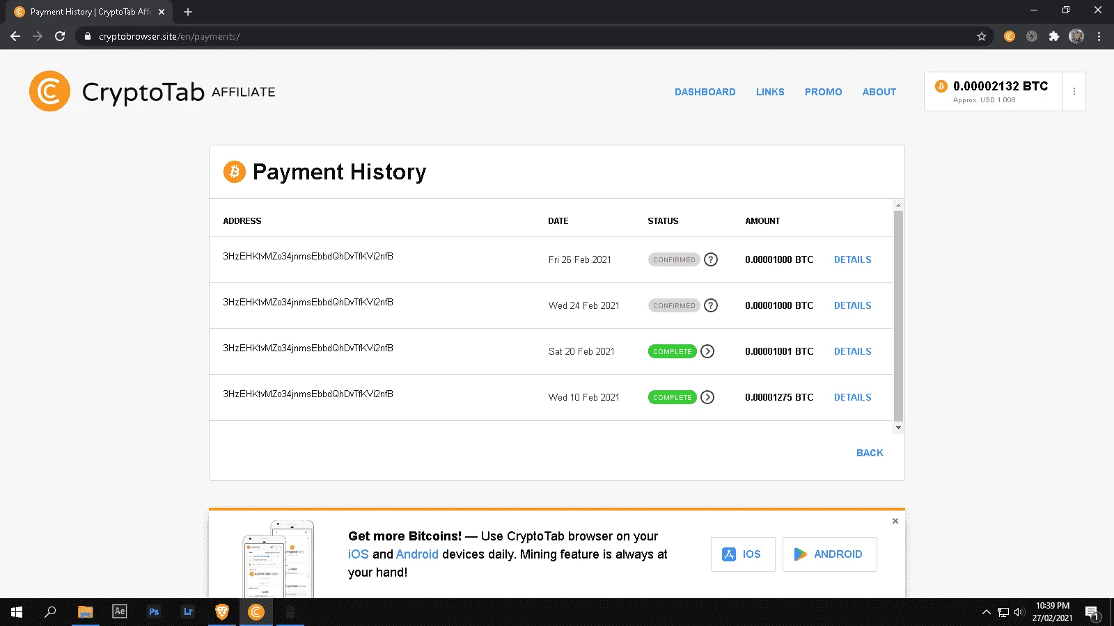Dismiss the Get more Bitcoins banner

895,521
